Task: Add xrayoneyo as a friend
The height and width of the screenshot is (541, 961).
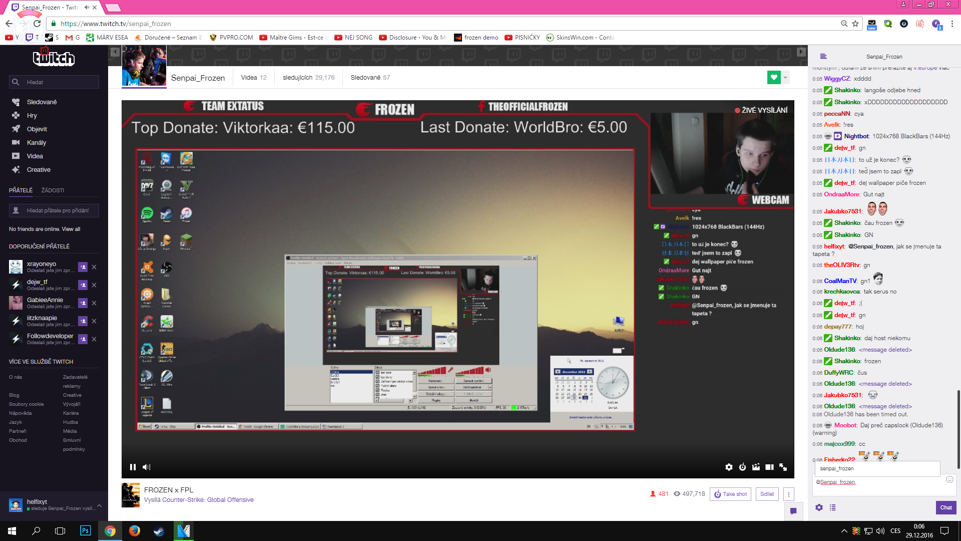Action: (x=83, y=267)
